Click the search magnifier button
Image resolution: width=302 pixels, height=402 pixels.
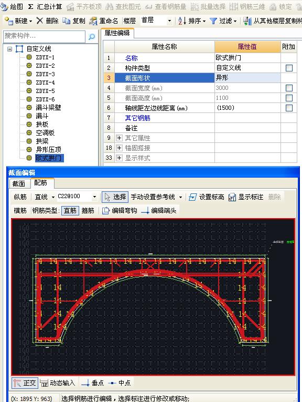[x=92, y=37]
